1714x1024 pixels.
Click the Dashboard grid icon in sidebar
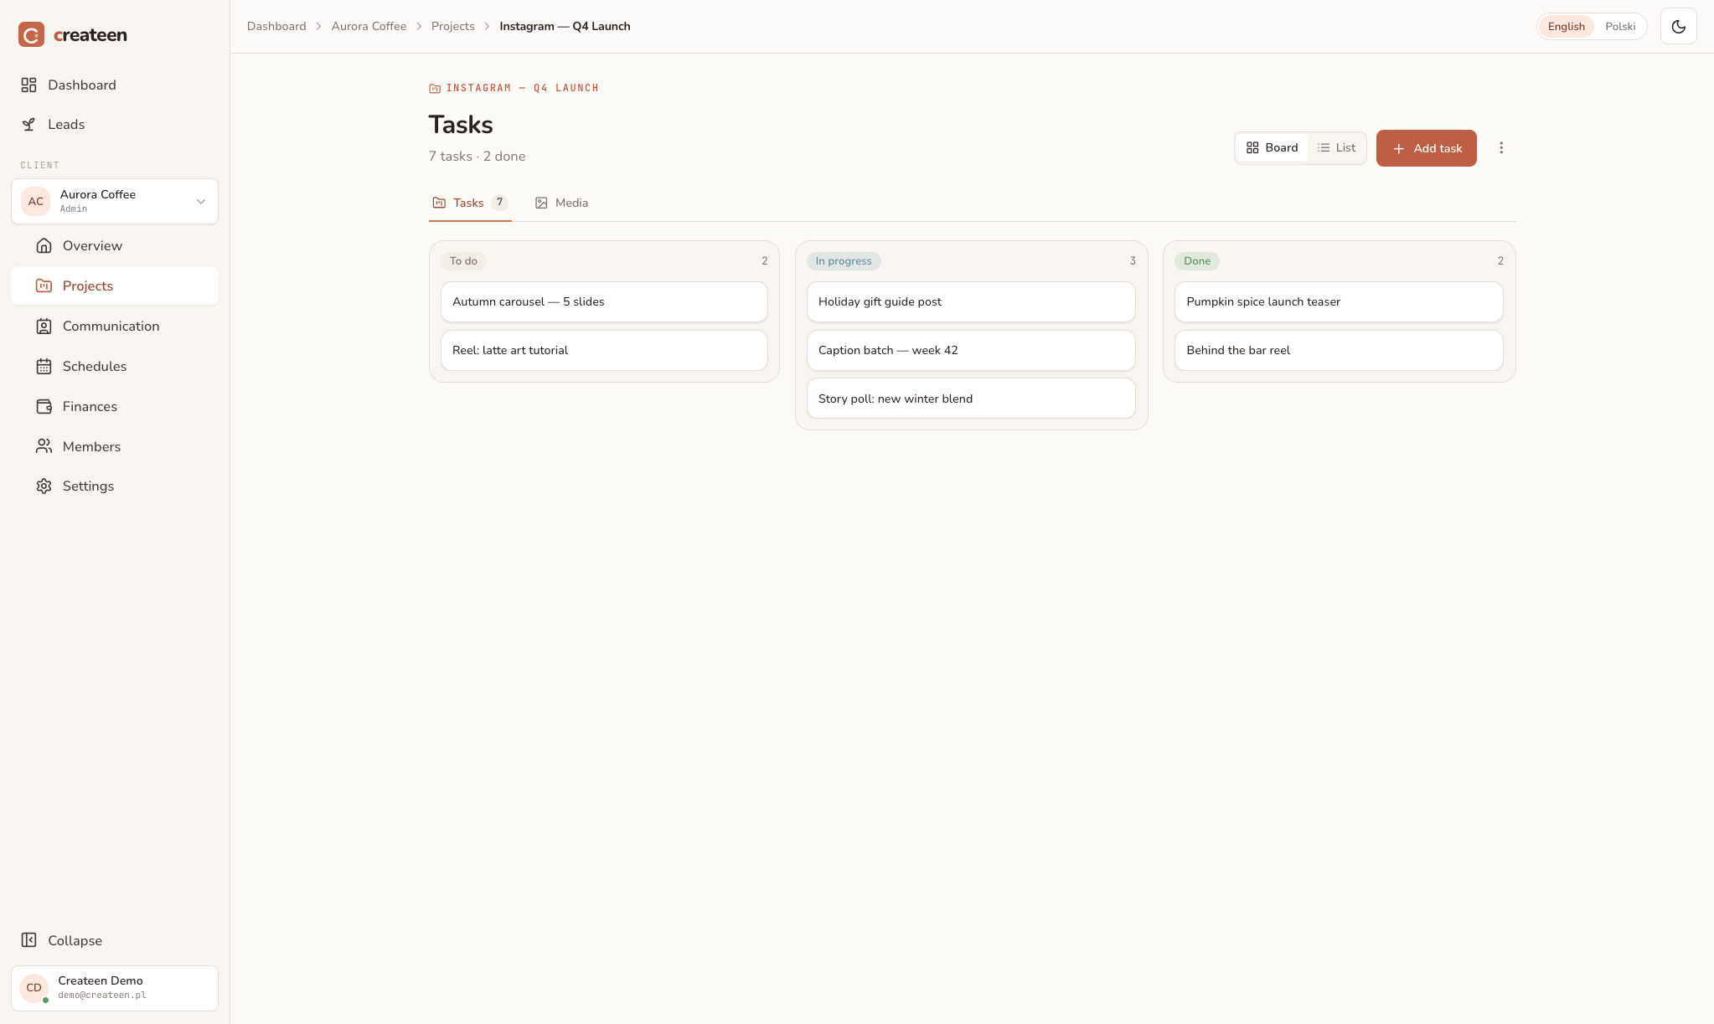(28, 85)
